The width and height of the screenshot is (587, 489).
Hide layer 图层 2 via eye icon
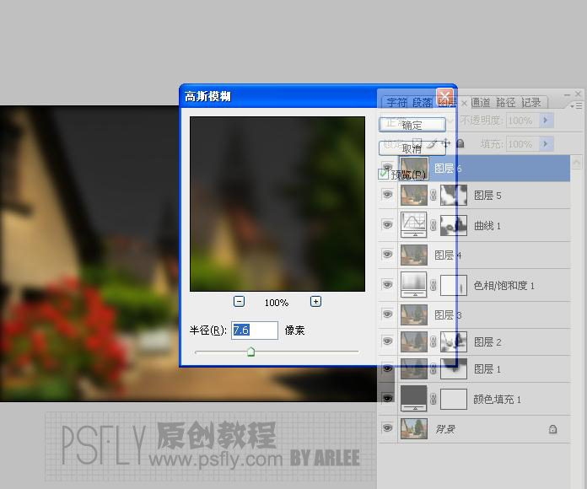(387, 341)
